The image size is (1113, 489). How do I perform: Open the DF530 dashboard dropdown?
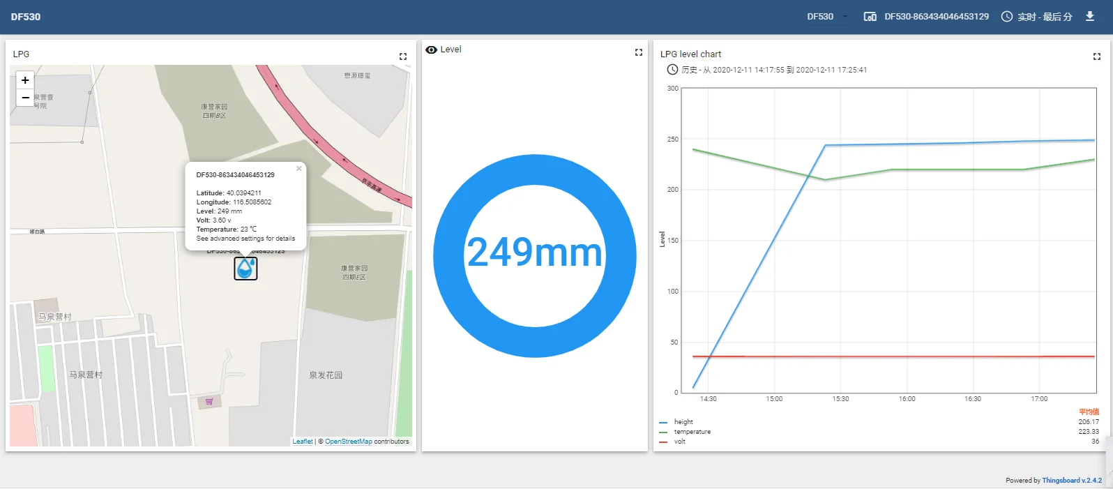click(x=828, y=17)
